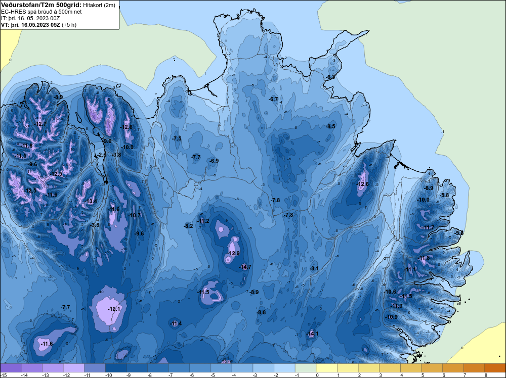Select the -12.9 temperature value

233,253
